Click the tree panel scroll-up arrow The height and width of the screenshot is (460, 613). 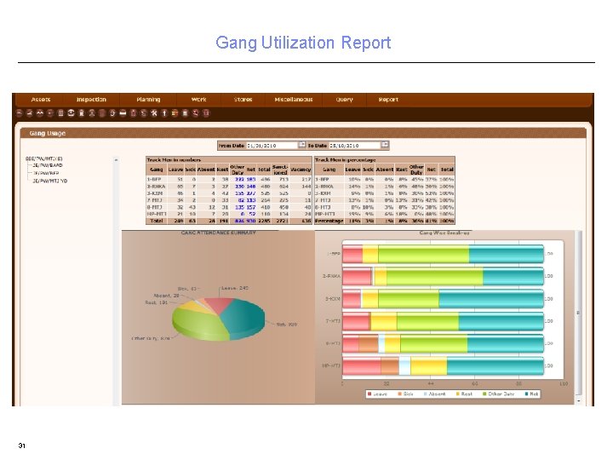pyautogui.click(x=116, y=160)
